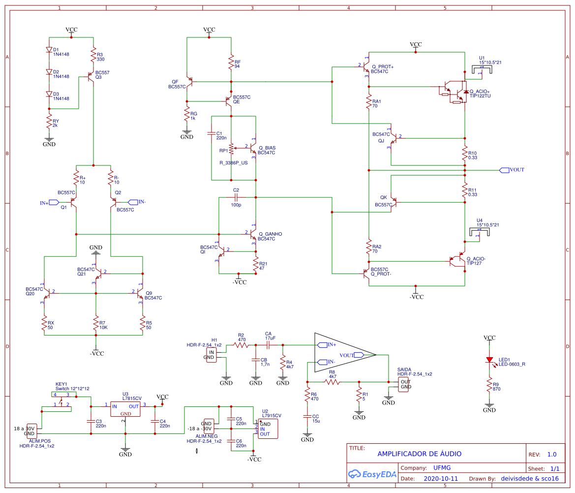Select the U2 L7915CV regulator symbol
Viewport: 575px width, 493px height.
coord(269,428)
